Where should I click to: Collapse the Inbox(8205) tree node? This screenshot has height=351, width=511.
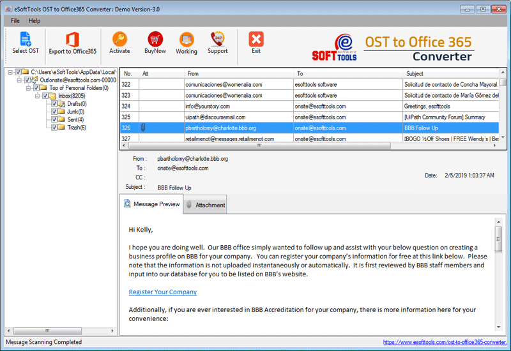coord(38,96)
